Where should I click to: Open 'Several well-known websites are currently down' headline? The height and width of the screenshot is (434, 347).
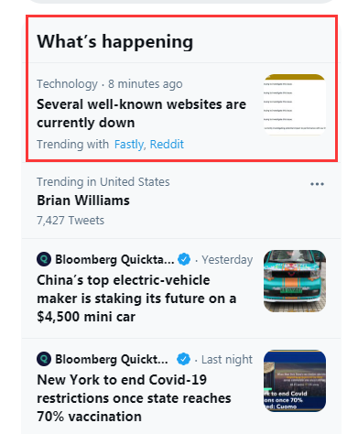141,114
